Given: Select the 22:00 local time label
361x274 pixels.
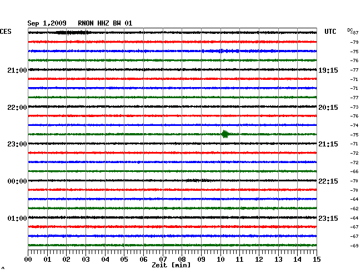Looking at the screenshot, I should coord(17,108).
